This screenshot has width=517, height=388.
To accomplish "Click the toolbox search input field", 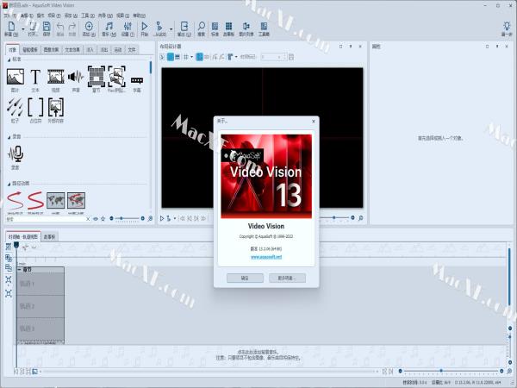I will [x=46, y=219].
